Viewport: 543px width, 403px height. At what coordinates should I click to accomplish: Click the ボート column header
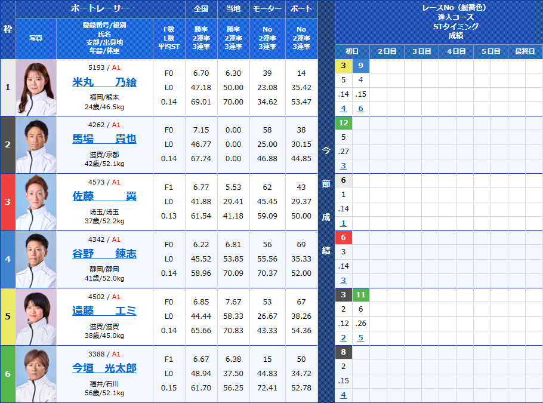point(301,9)
